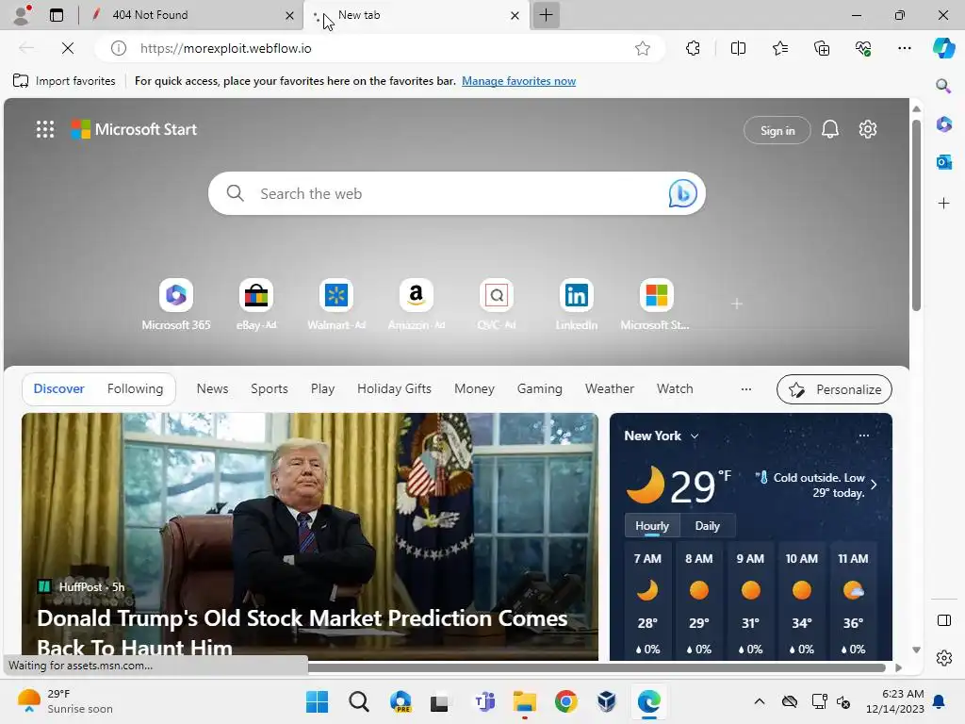Open a new browser tab with plus

point(546,15)
